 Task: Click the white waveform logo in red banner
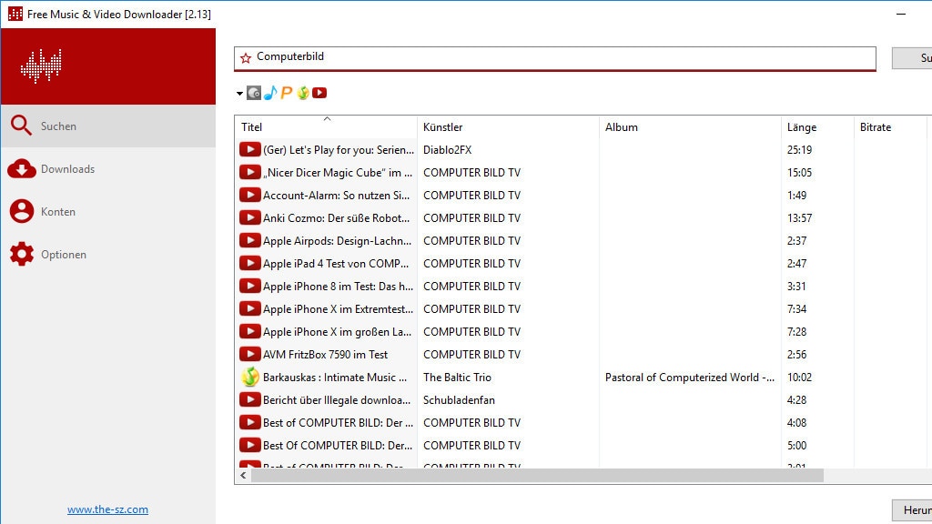(41, 65)
